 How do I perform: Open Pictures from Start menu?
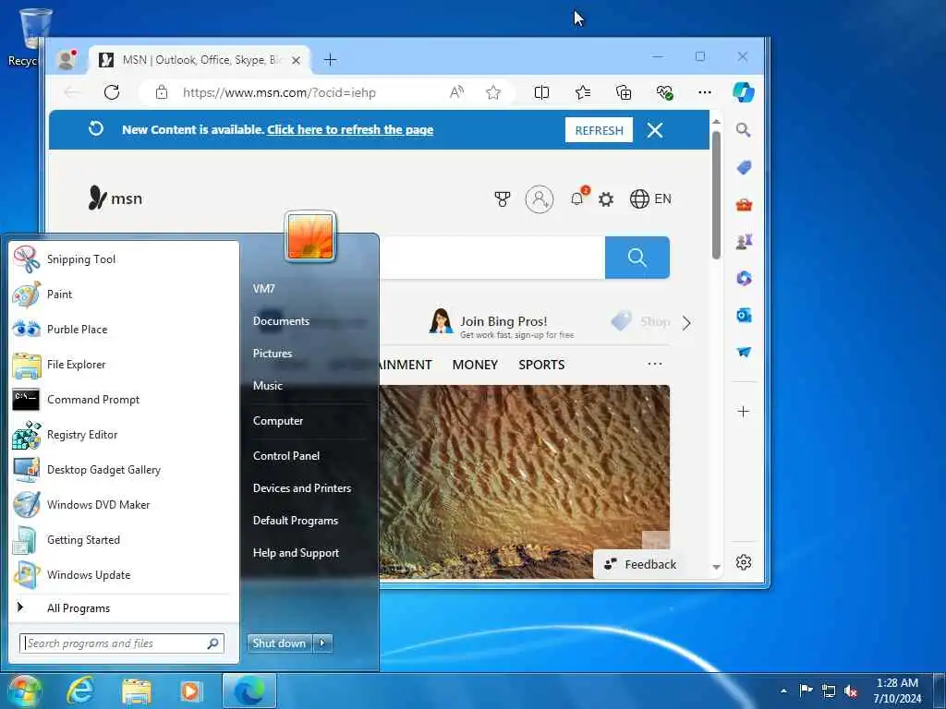point(273,354)
